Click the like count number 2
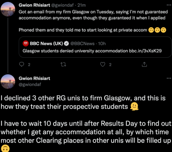This screenshot has height=152, width=172. 110,65
